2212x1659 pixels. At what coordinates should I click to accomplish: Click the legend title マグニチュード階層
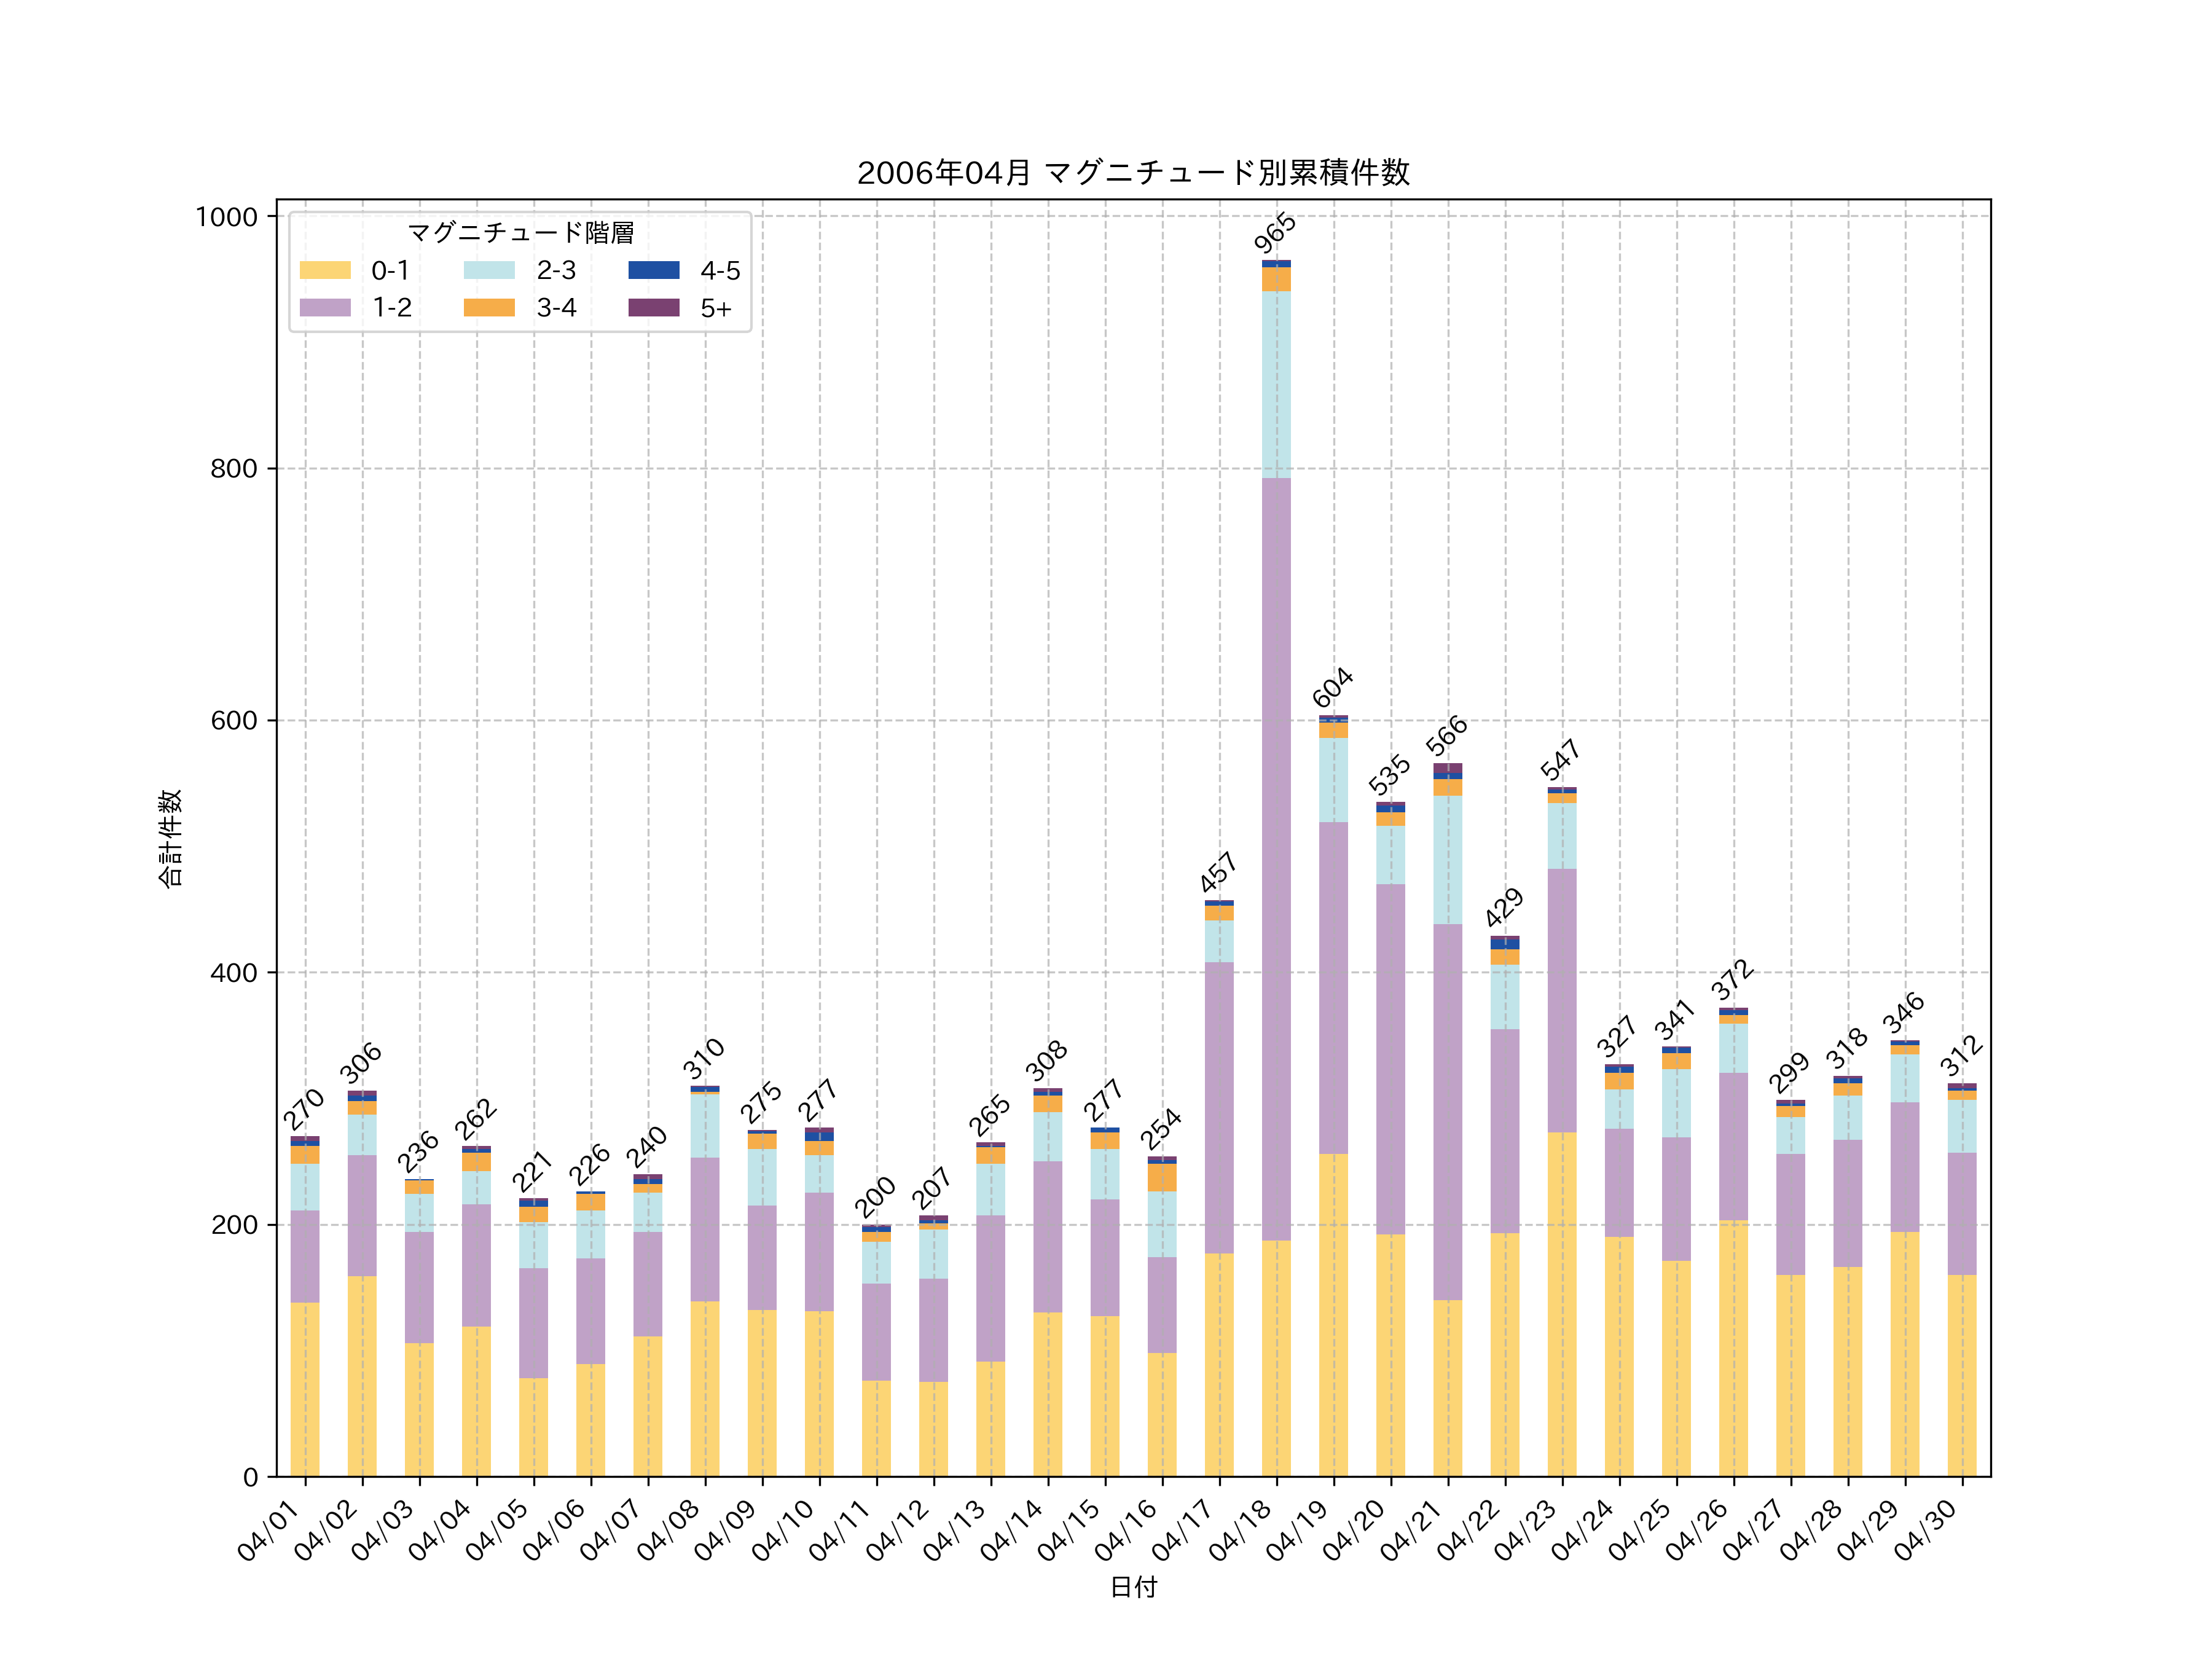pos(520,233)
